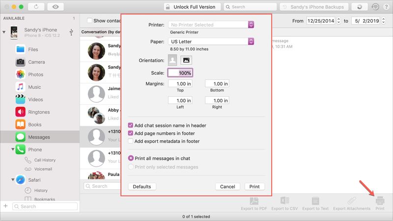Toggle the Show contacts checkbox
Image resolution: width=393 pixels, height=221 pixels.
(x=89, y=21)
